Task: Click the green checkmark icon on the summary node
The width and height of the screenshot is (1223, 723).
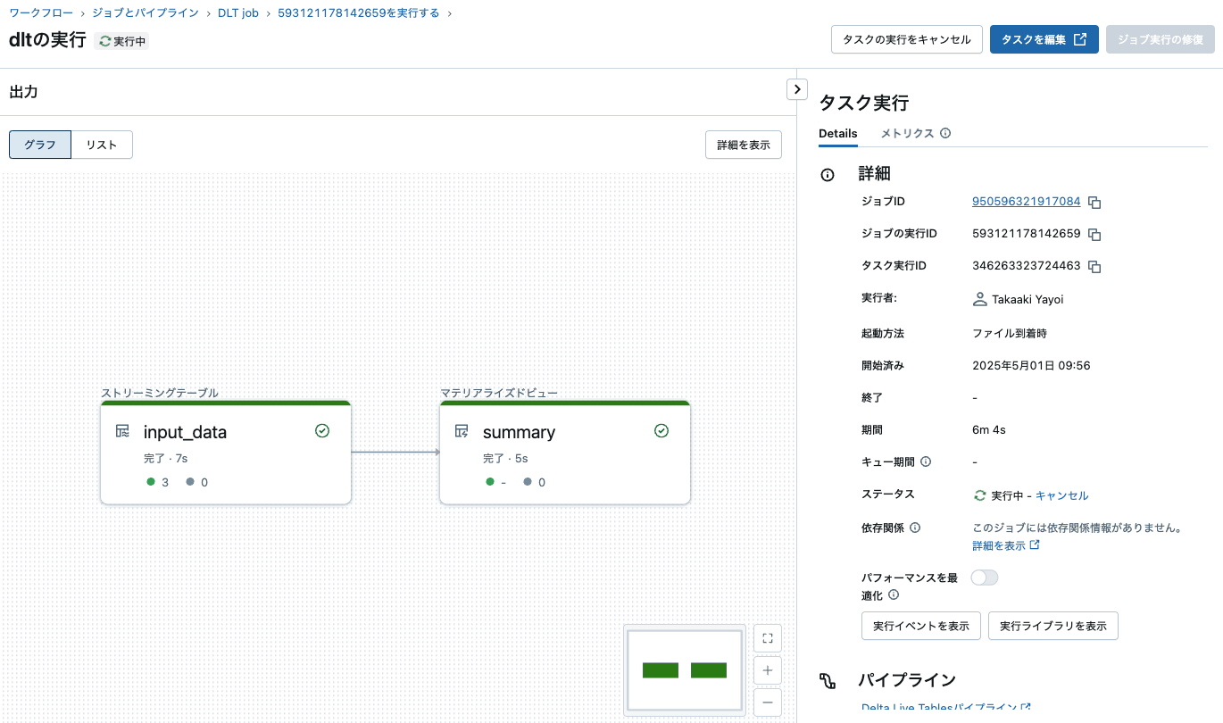Action: [661, 430]
